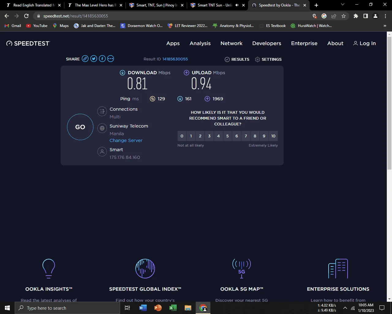Mute the Smart TNT Sun tab audio
The height and width of the screenshot is (314, 392).
click(237, 5)
